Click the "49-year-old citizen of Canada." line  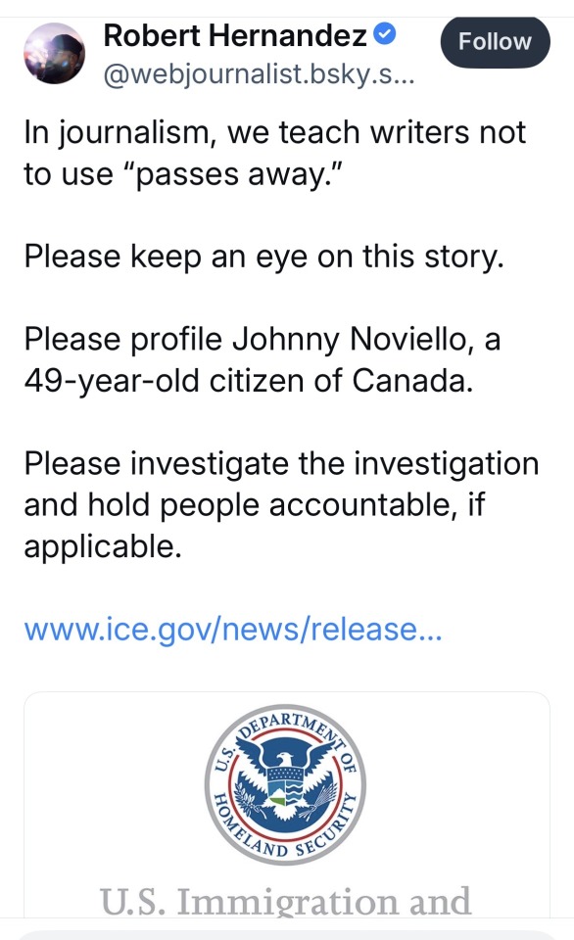(249, 381)
